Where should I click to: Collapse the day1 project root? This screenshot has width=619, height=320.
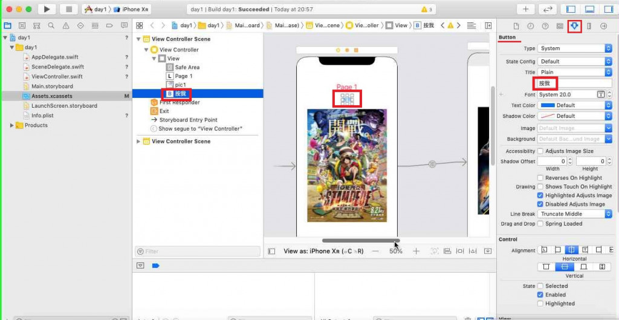pyautogui.click(x=5, y=38)
